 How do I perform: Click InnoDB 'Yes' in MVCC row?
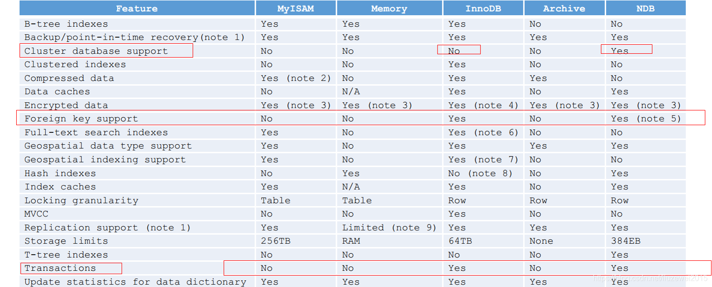[x=457, y=214]
